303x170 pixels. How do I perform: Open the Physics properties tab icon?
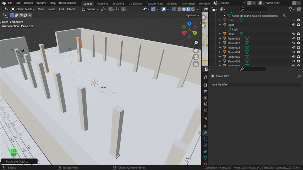click(205, 145)
